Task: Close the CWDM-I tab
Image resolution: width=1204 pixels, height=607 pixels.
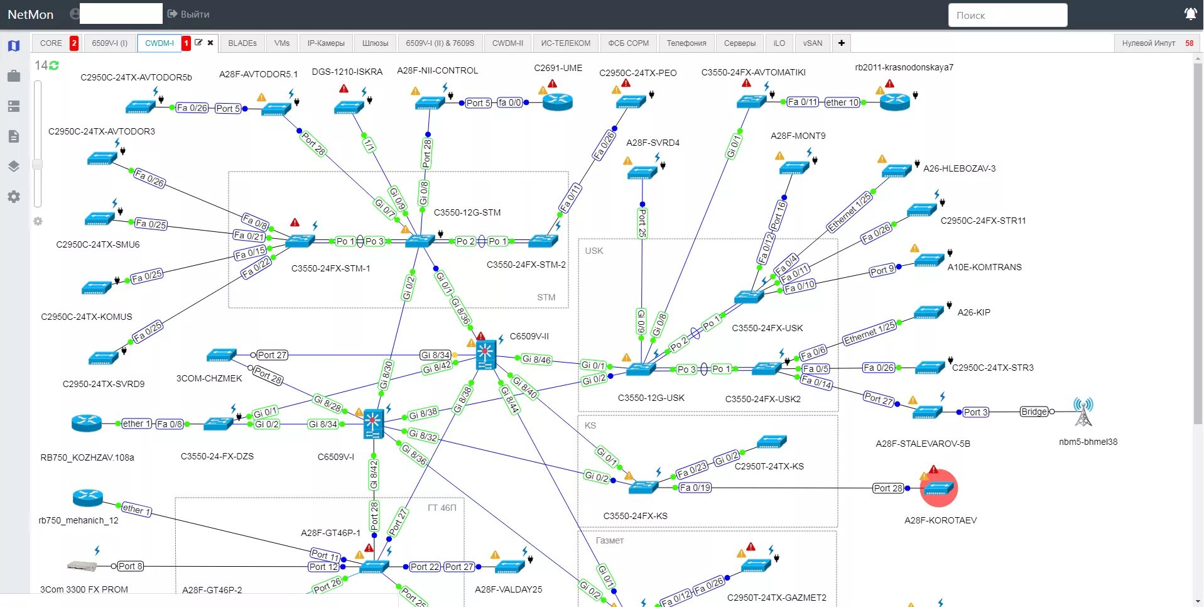Action: click(x=210, y=43)
